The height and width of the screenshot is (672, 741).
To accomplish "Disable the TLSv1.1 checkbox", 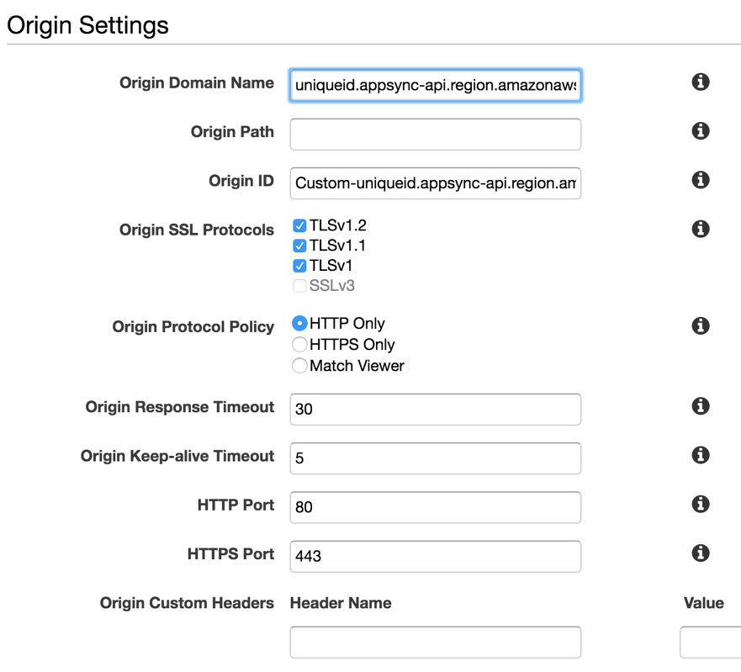I will click(x=299, y=246).
